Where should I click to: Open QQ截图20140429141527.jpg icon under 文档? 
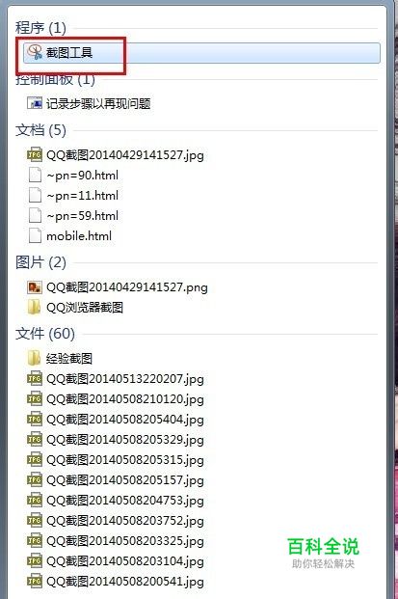tap(35, 154)
